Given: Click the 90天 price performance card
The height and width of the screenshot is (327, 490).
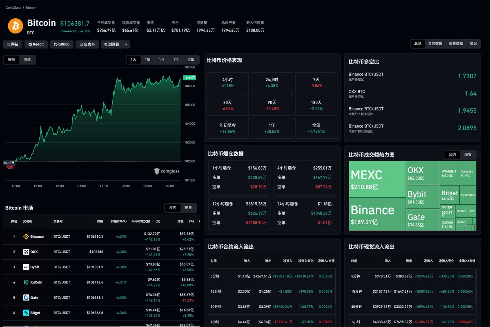Looking at the screenshot, I should pos(272,105).
